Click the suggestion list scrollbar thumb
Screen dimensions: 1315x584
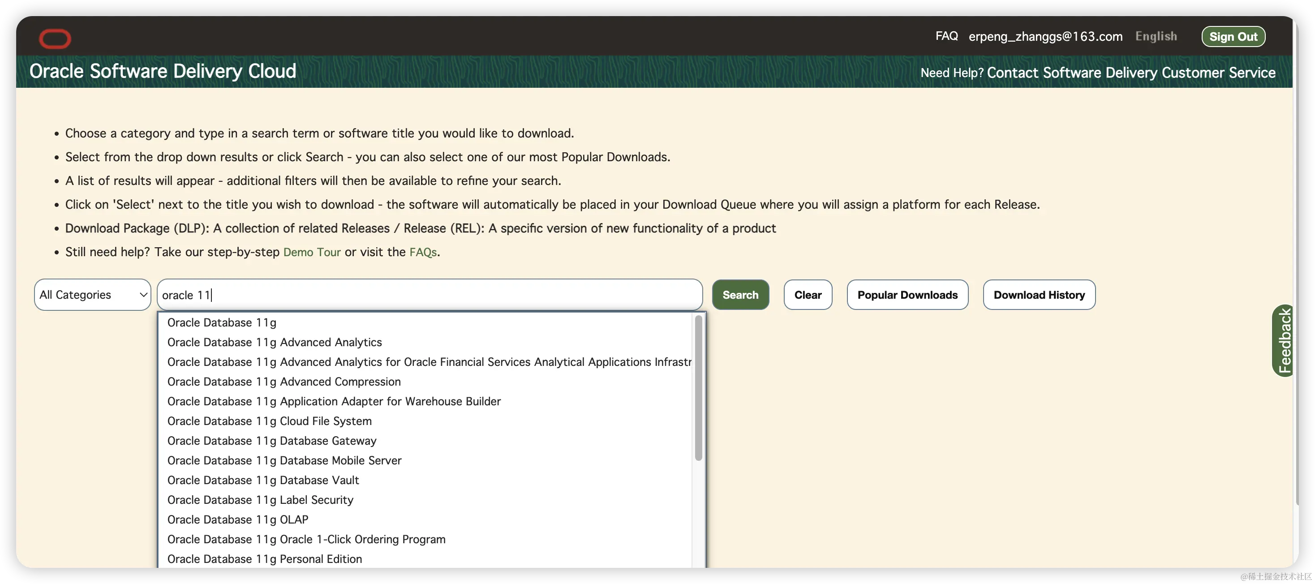(x=698, y=388)
